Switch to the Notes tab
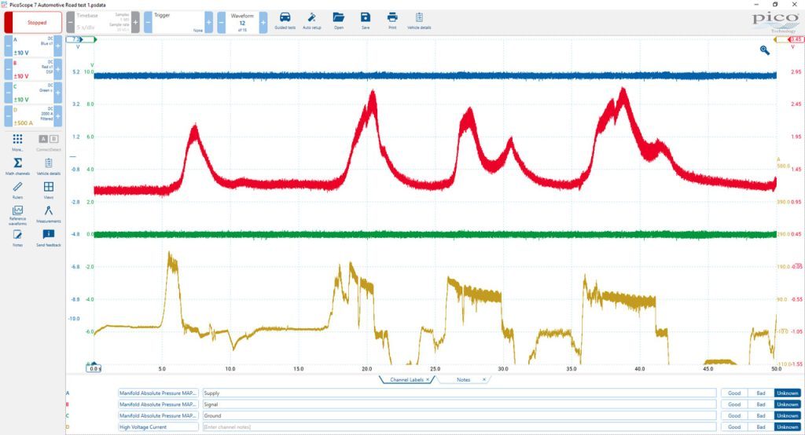Screen dimensions: 805x435 point(463,380)
